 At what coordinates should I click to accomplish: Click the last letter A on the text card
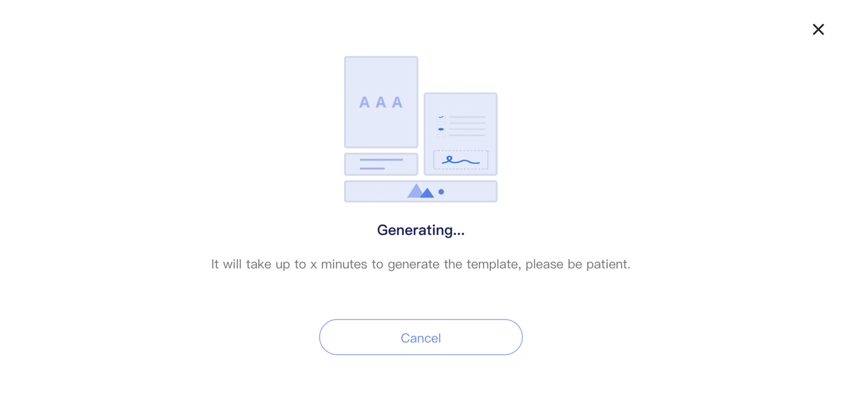click(397, 103)
